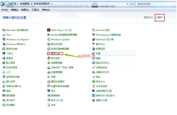This screenshot has height=115, width=177.
Task: Click the 电源选项 icon
Action: tap(94, 49)
